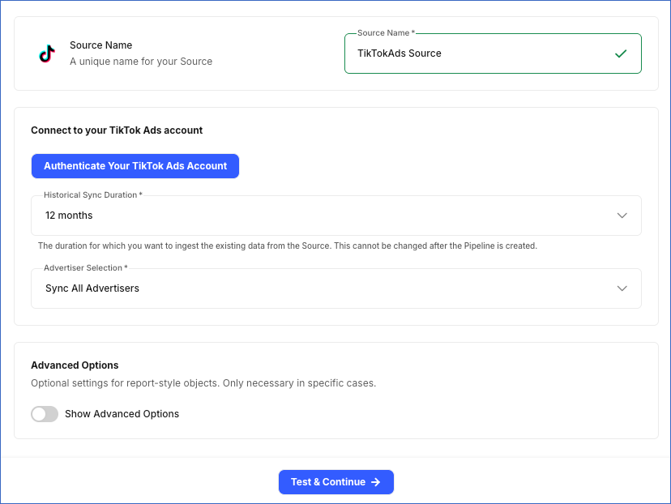This screenshot has height=504, width=671.
Task: Click the chevron beside Sync All Advertisers
Action: (622, 288)
